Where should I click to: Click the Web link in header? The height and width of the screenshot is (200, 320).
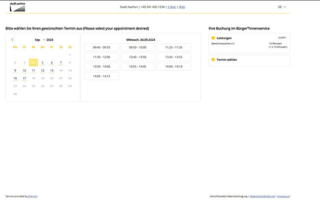(x=182, y=7)
